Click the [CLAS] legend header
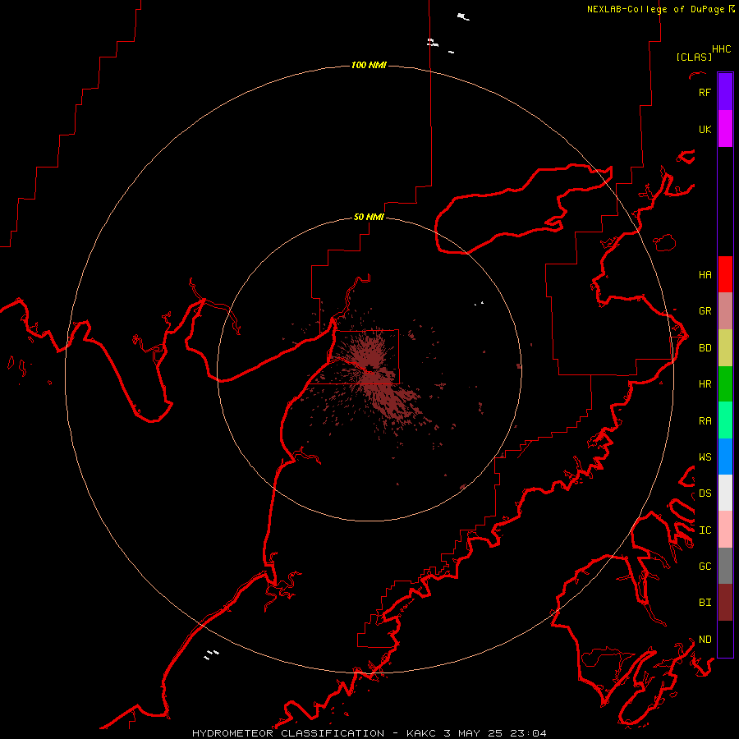This screenshot has height=739, width=739. tap(694, 57)
